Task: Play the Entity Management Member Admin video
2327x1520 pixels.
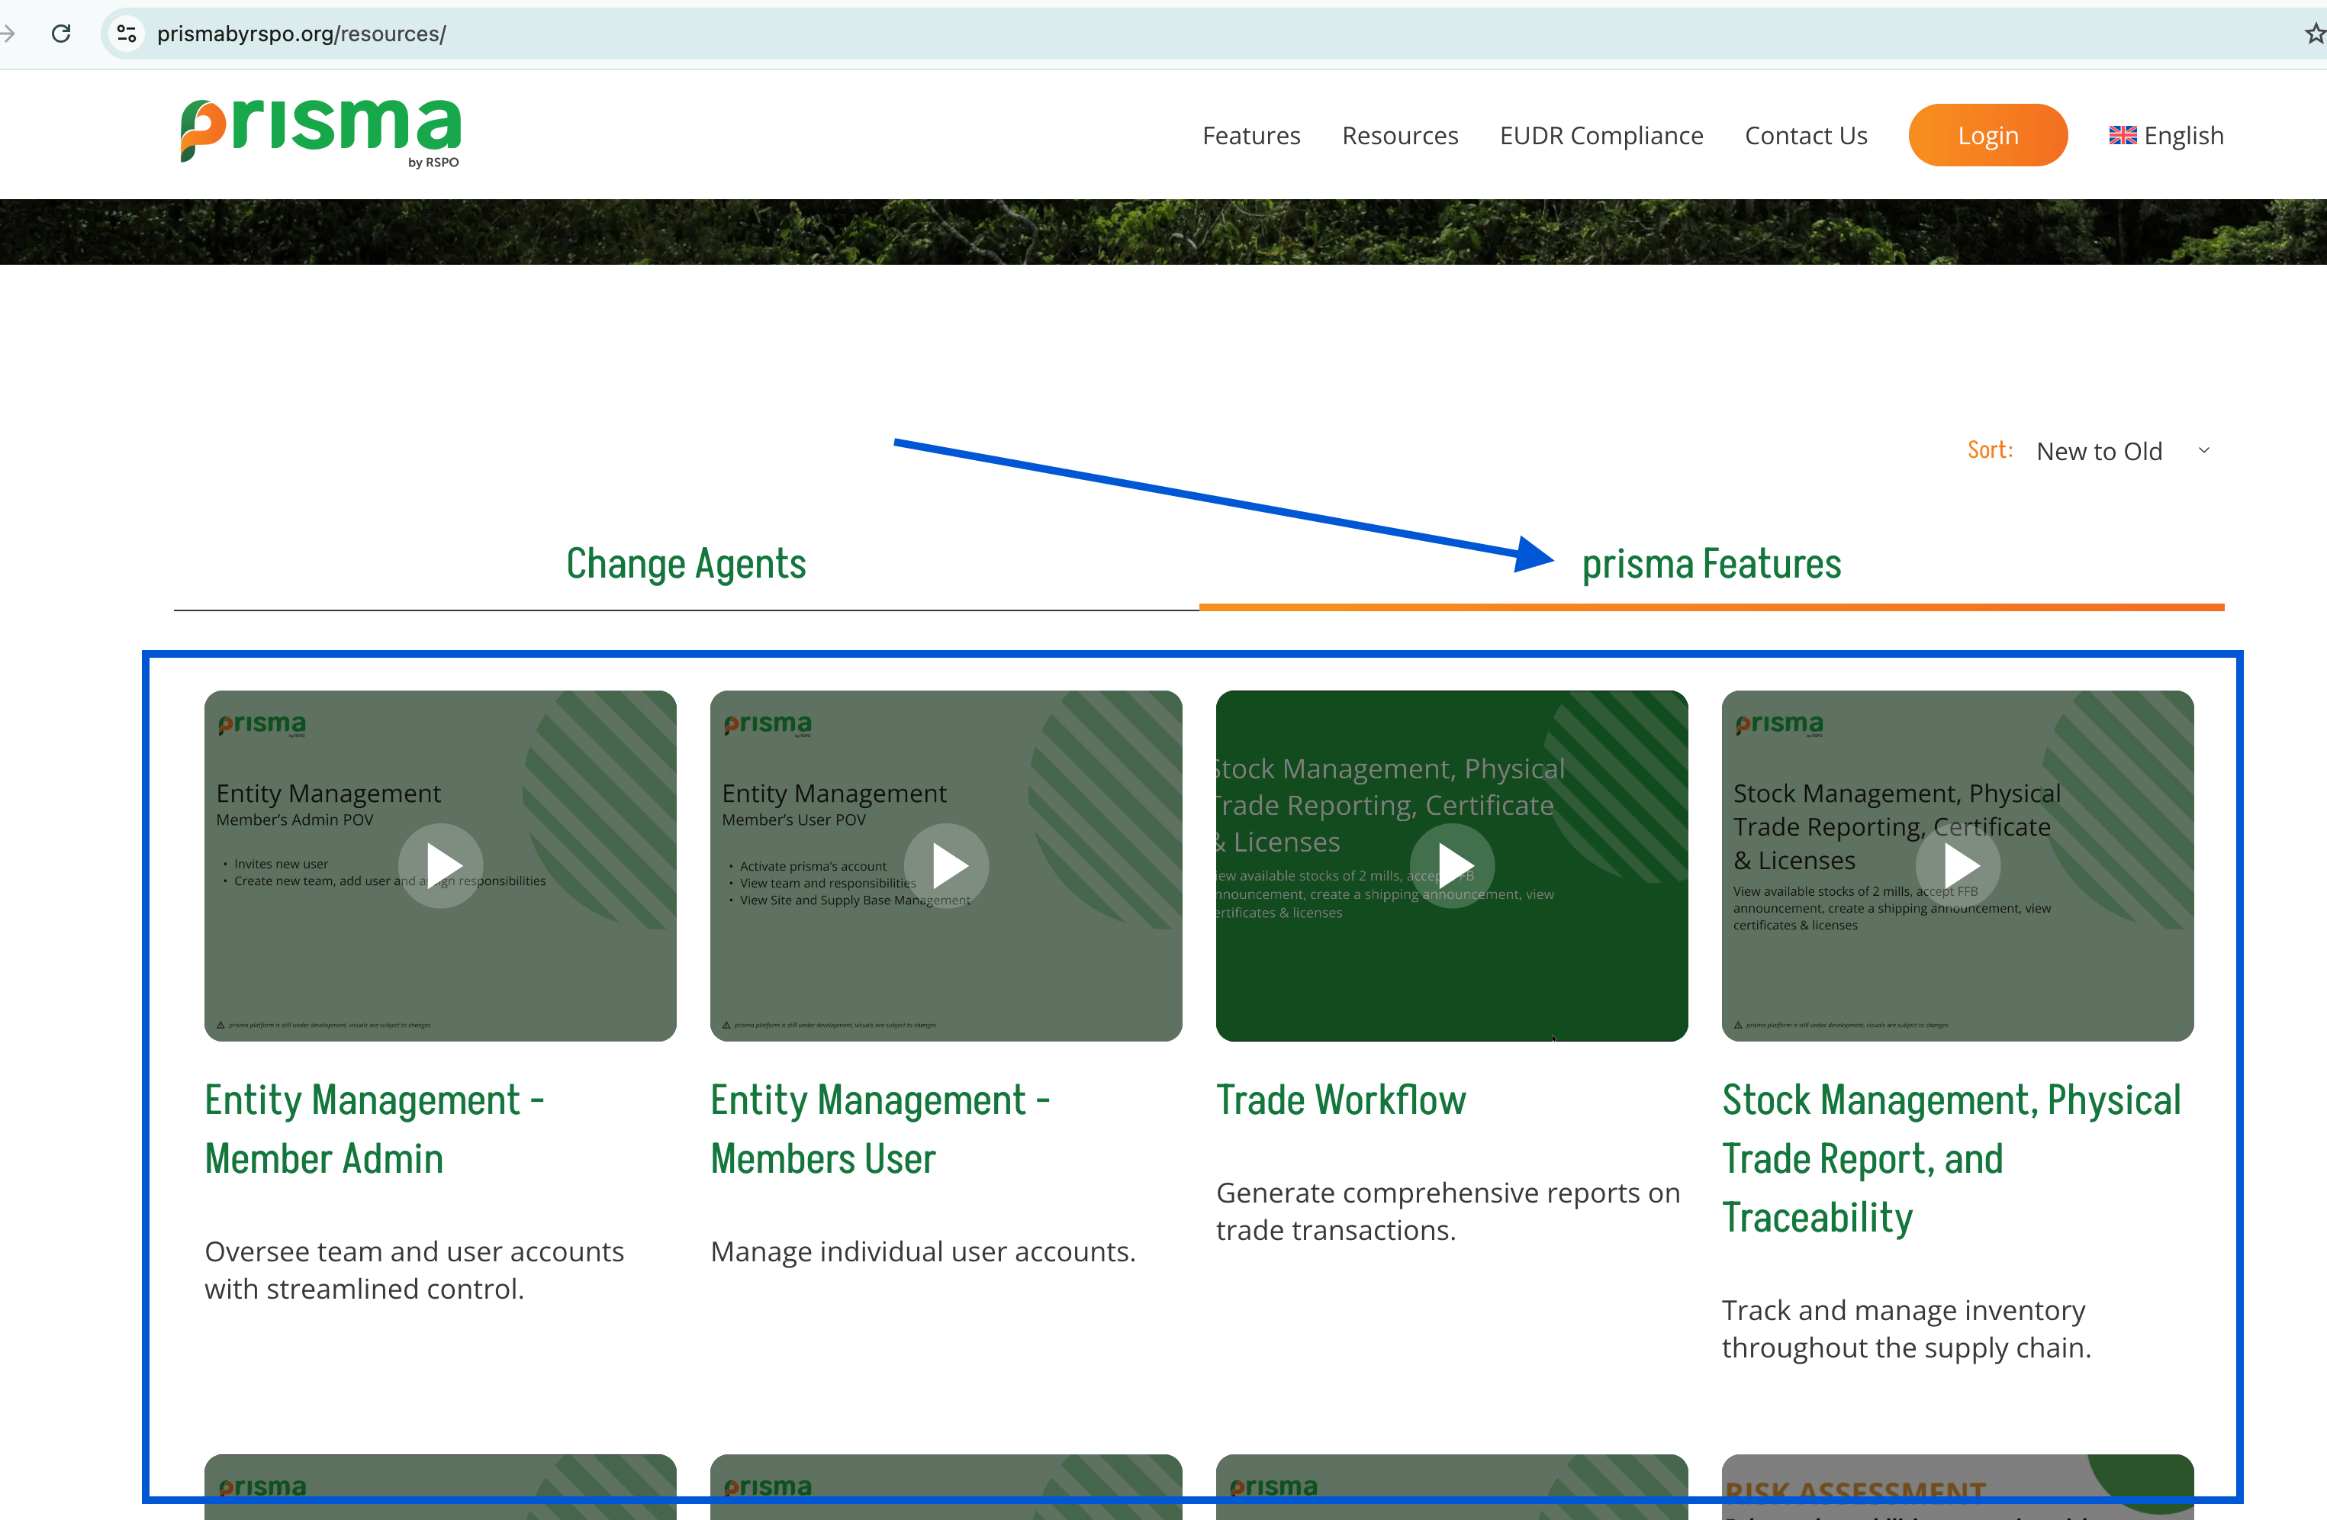Action: (x=441, y=865)
